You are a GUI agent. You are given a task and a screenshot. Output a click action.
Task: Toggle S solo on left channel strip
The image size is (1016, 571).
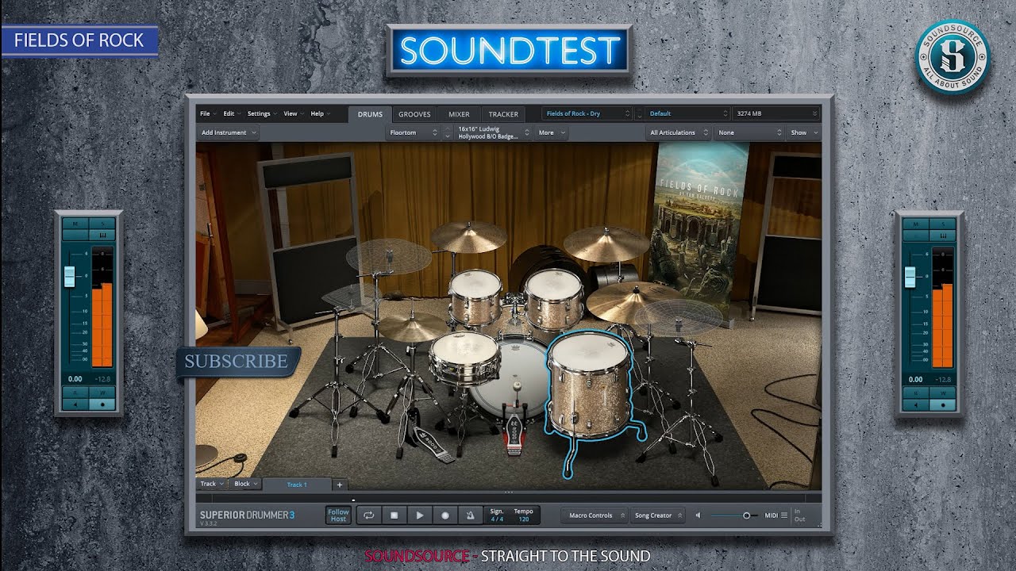coord(102,224)
